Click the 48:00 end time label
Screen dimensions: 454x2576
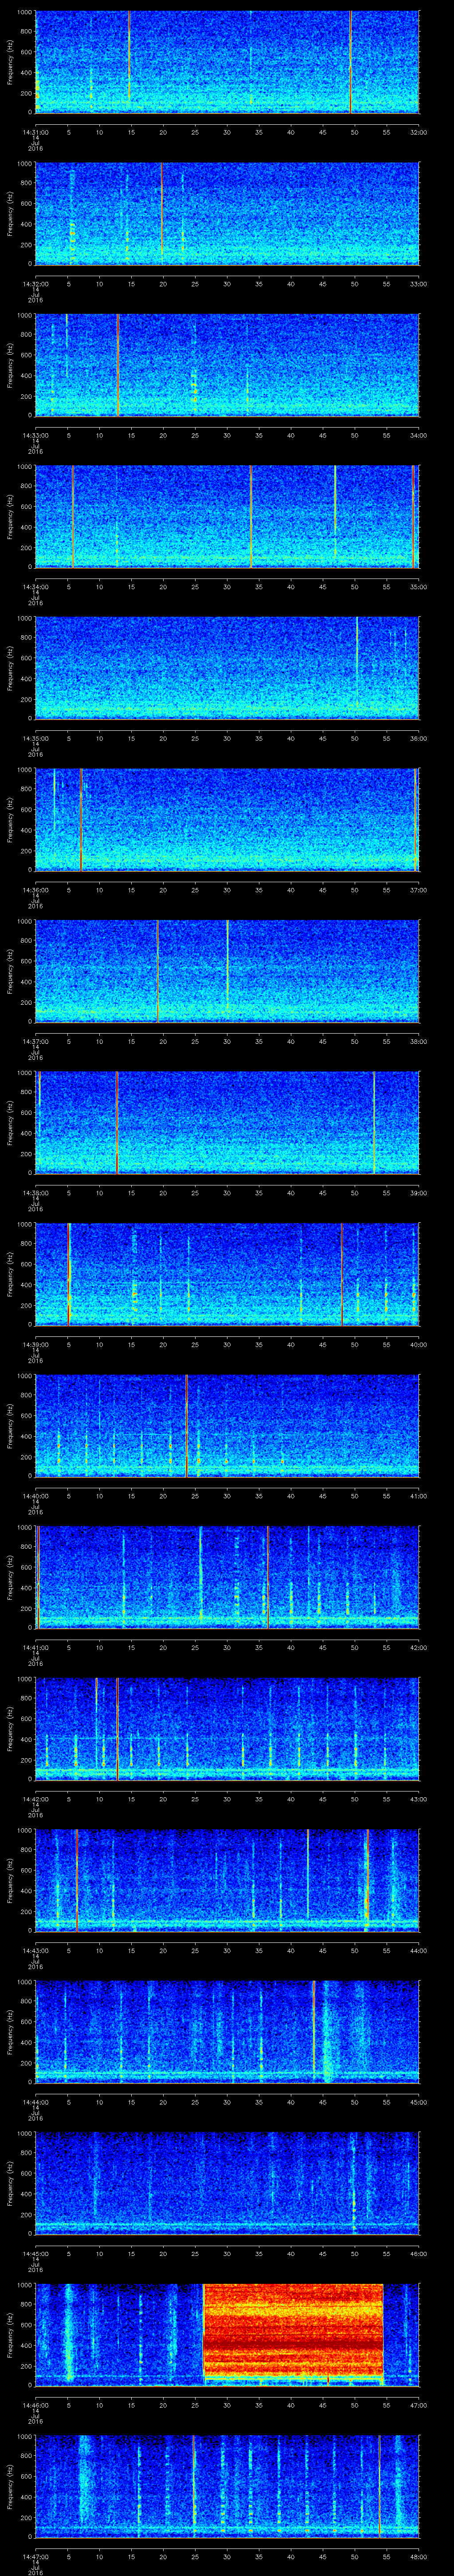418,2556
